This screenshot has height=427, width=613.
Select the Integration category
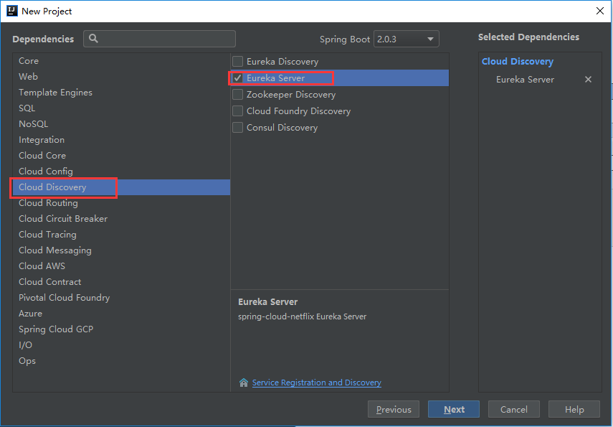[121, 140]
